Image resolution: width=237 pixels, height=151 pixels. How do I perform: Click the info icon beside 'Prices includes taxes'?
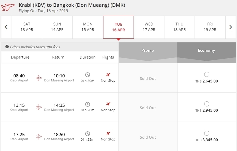coord(7,47)
